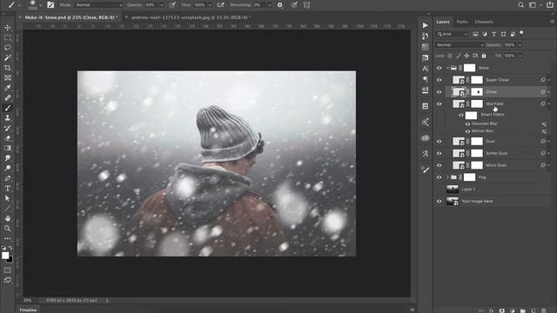
Task: Select the Pen tool
Action: (x=8, y=178)
